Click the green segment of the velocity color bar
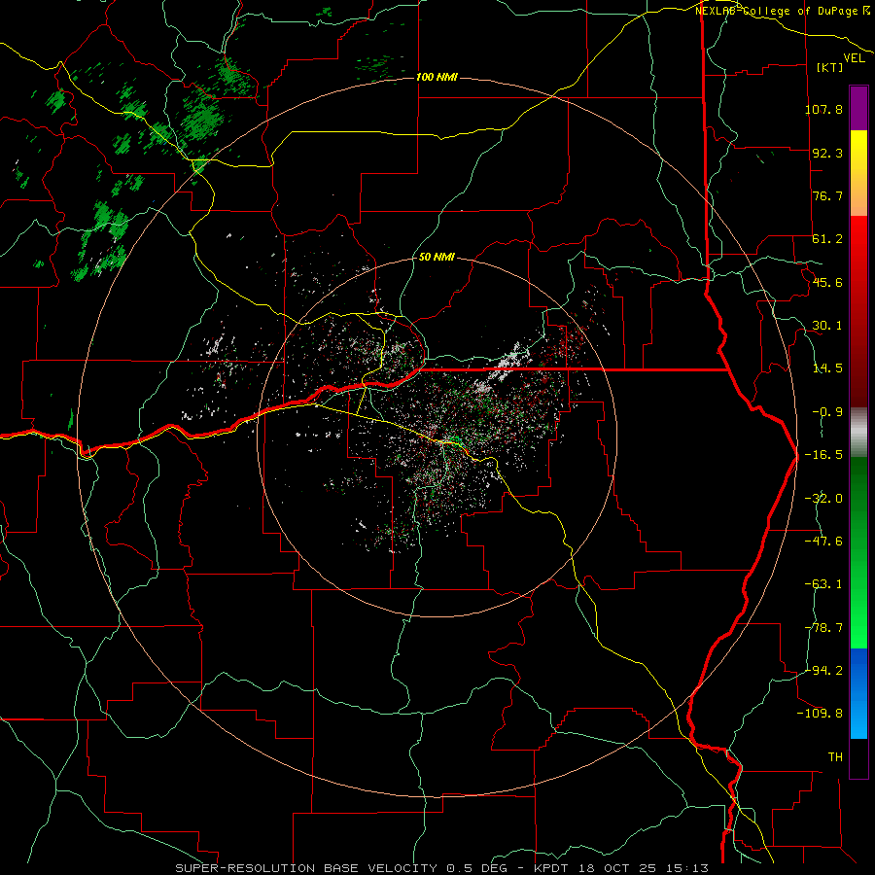875x875 pixels. [x=858, y=552]
